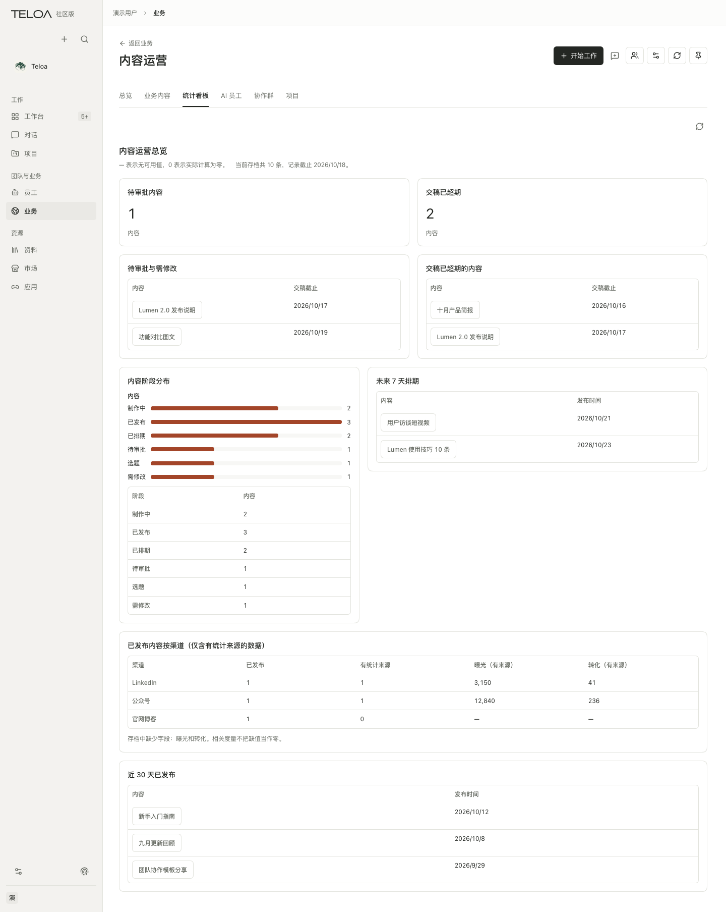
Task: Switch to the 业务内容 tab
Action: pos(157,96)
